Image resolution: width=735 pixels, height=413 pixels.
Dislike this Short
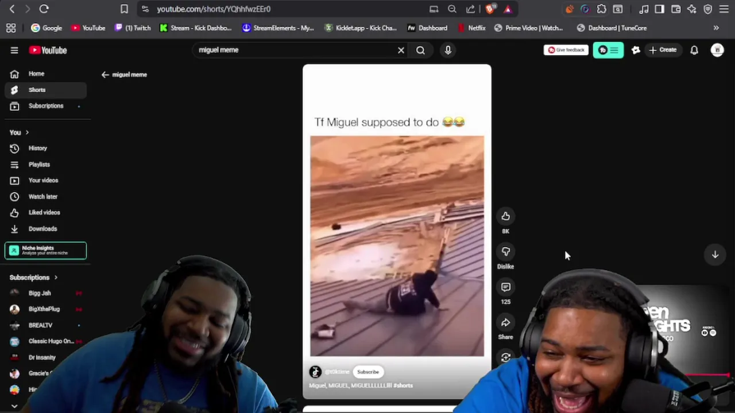tap(505, 251)
